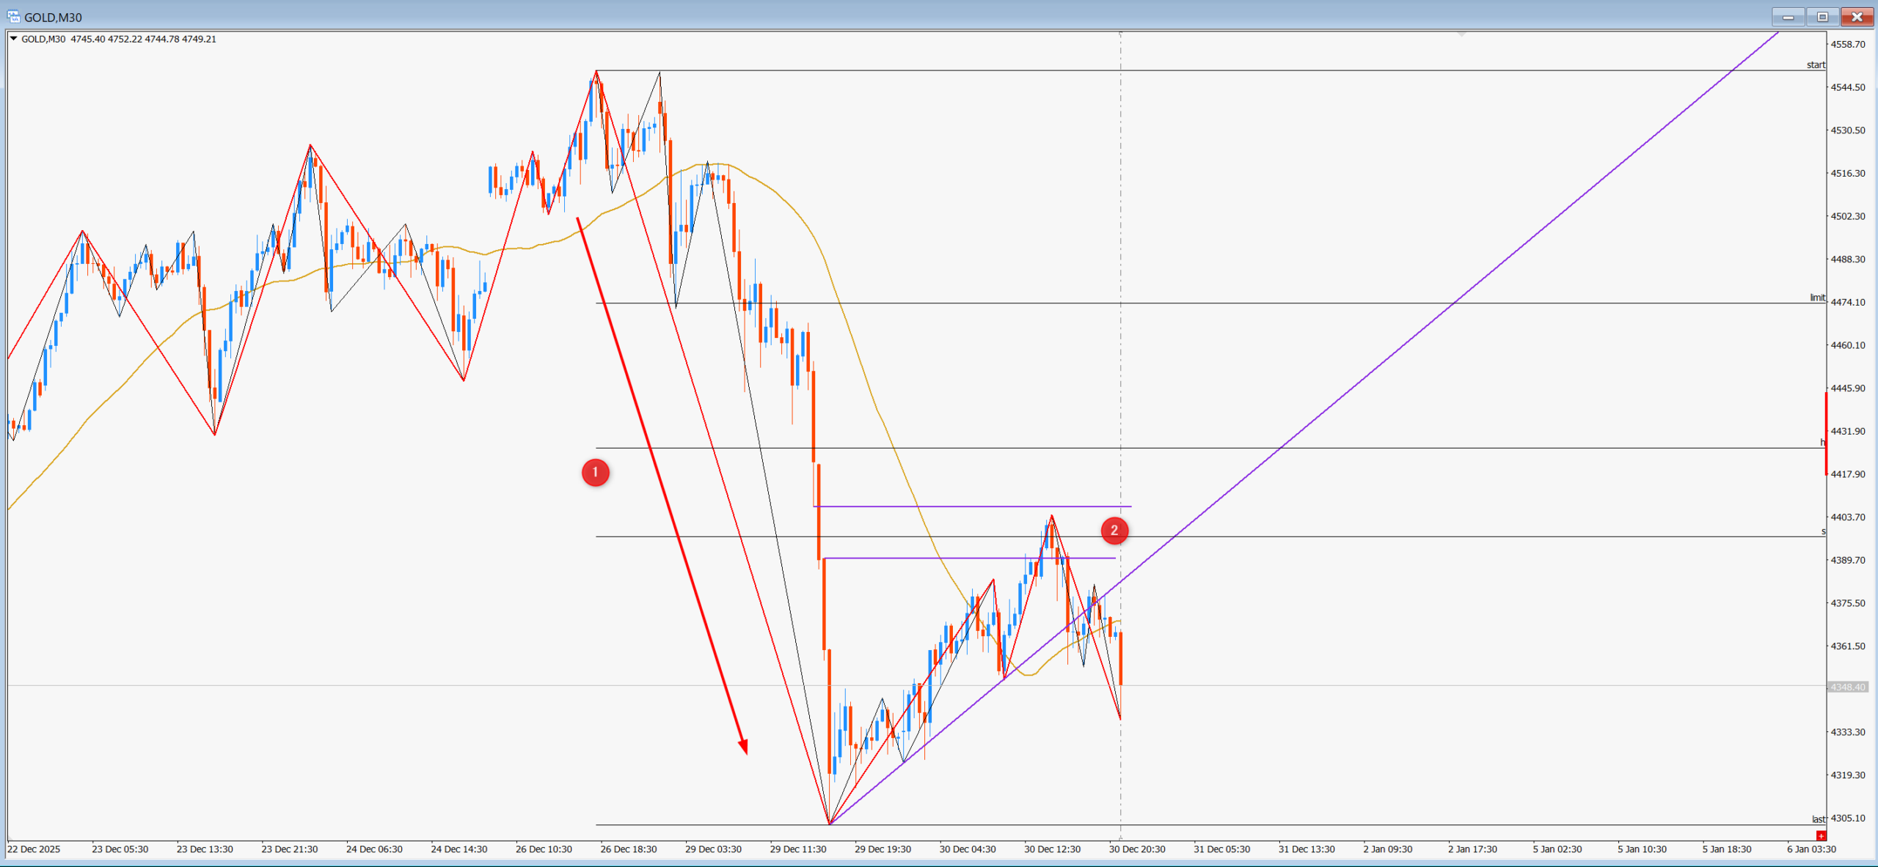Click the 30 Dec 20:30 time label
This screenshot has width=1878, height=867.
tap(1136, 849)
